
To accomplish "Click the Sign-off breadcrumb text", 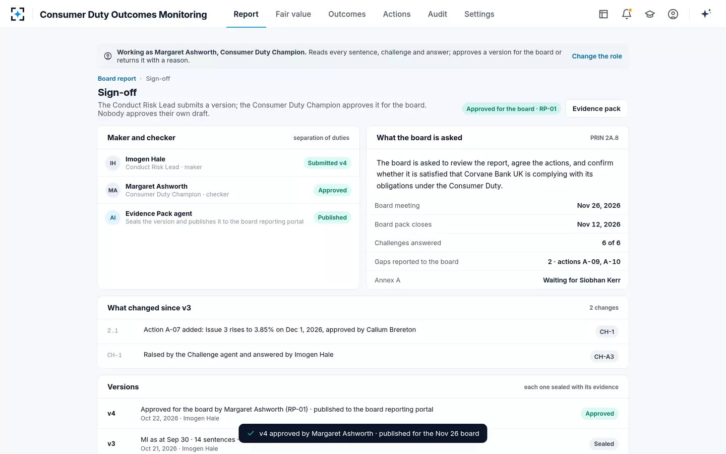I will coord(158,79).
